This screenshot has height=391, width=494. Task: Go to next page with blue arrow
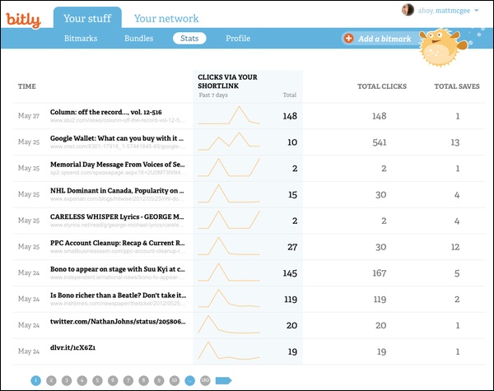click(223, 380)
